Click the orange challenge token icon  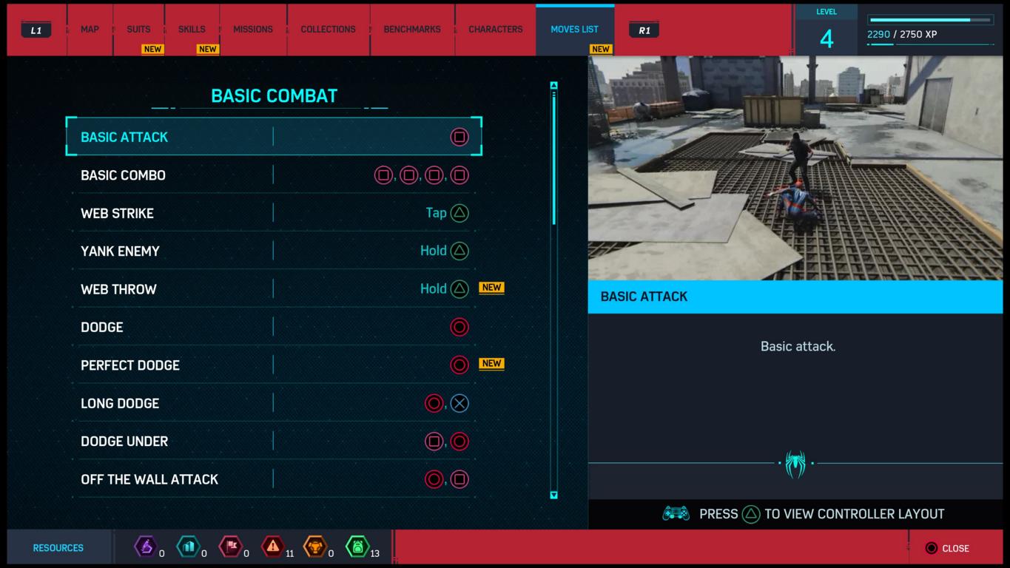pyautogui.click(x=314, y=547)
